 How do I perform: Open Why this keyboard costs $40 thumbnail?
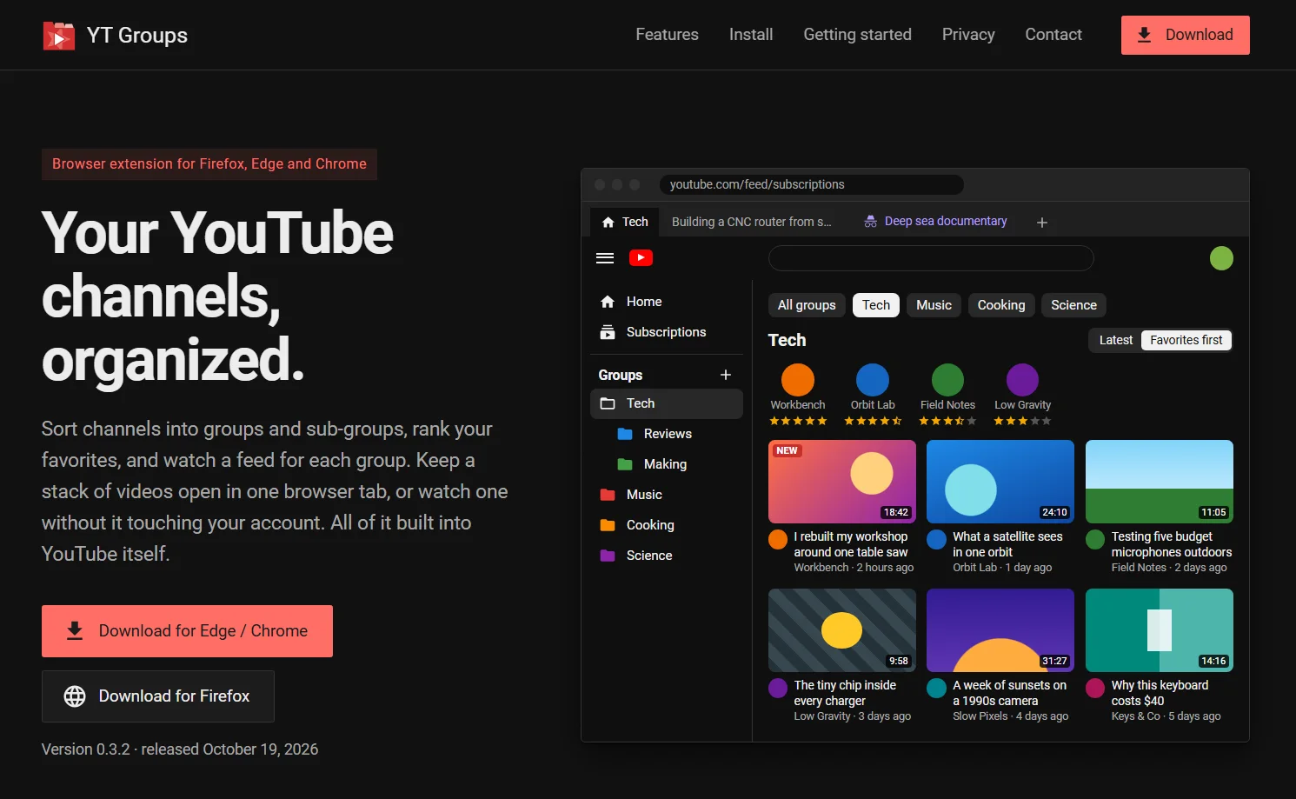coord(1160,630)
